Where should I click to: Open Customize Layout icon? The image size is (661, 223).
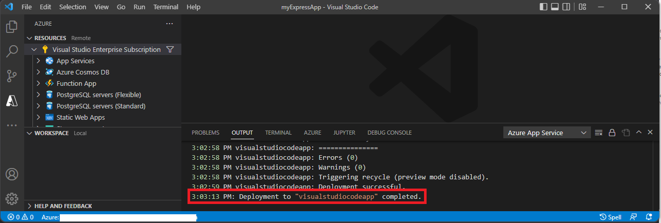pos(582,7)
